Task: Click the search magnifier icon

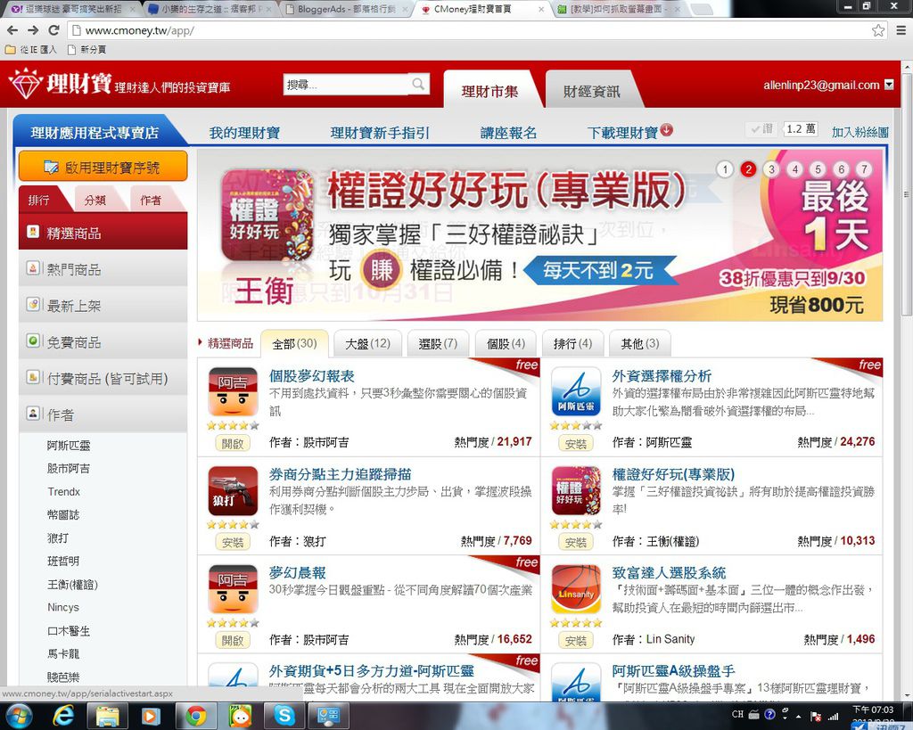Action: [x=418, y=85]
